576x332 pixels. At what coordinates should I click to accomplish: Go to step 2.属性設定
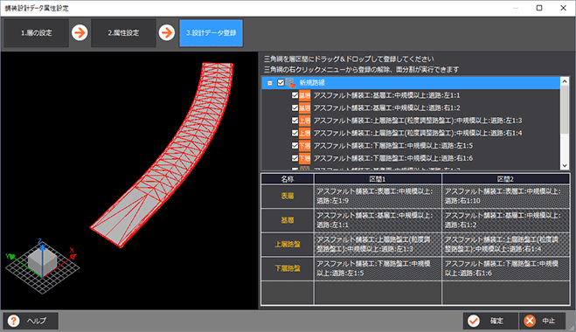(123, 33)
